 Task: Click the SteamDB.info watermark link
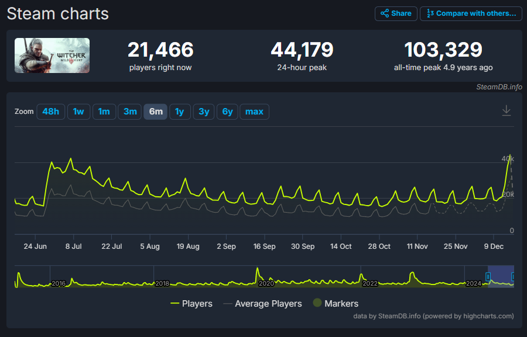pyautogui.click(x=499, y=87)
